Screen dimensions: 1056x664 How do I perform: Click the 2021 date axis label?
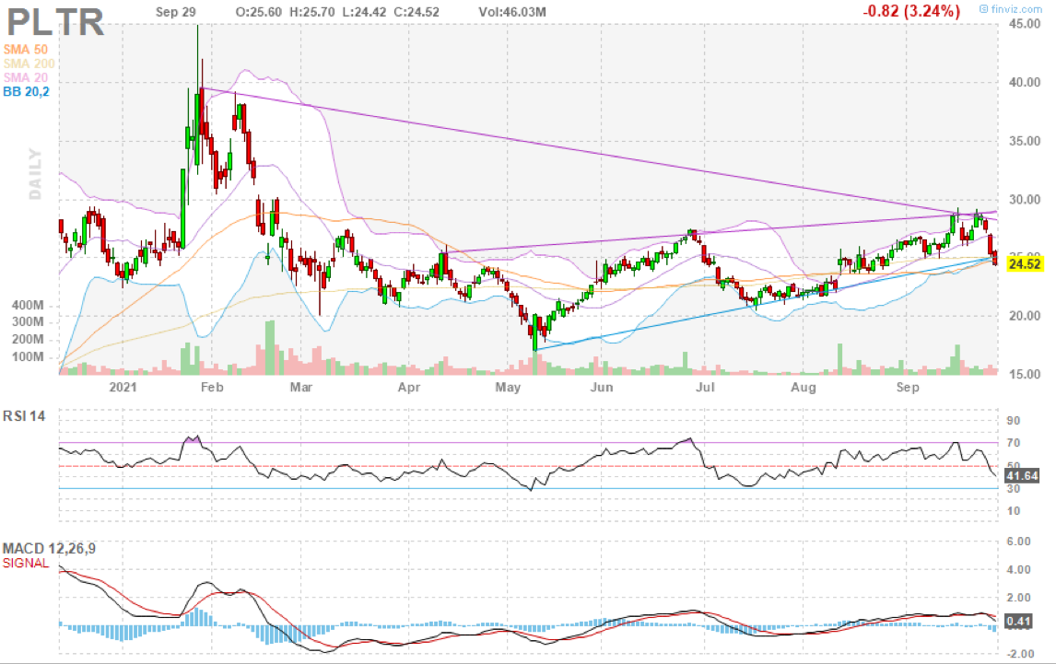pyautogui.click(x=123, y=387)
